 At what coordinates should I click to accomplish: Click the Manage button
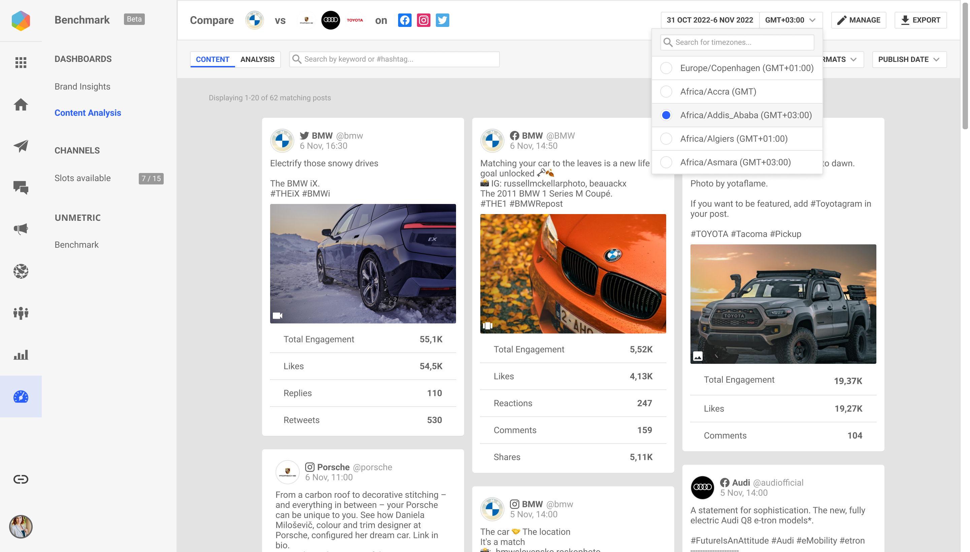pos(859,20)
